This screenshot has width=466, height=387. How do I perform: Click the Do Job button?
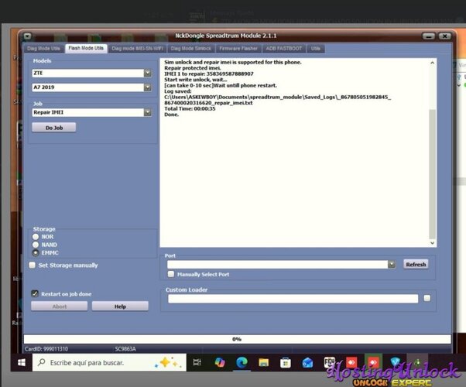[53, 128]
